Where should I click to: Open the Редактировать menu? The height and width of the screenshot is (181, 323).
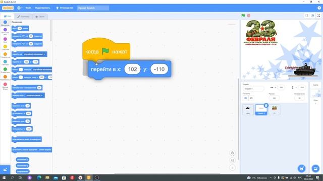[x=42, y=8]
